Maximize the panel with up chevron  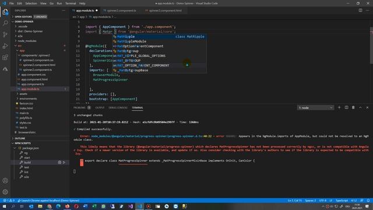pyautogui.click(x=360, y=107)
